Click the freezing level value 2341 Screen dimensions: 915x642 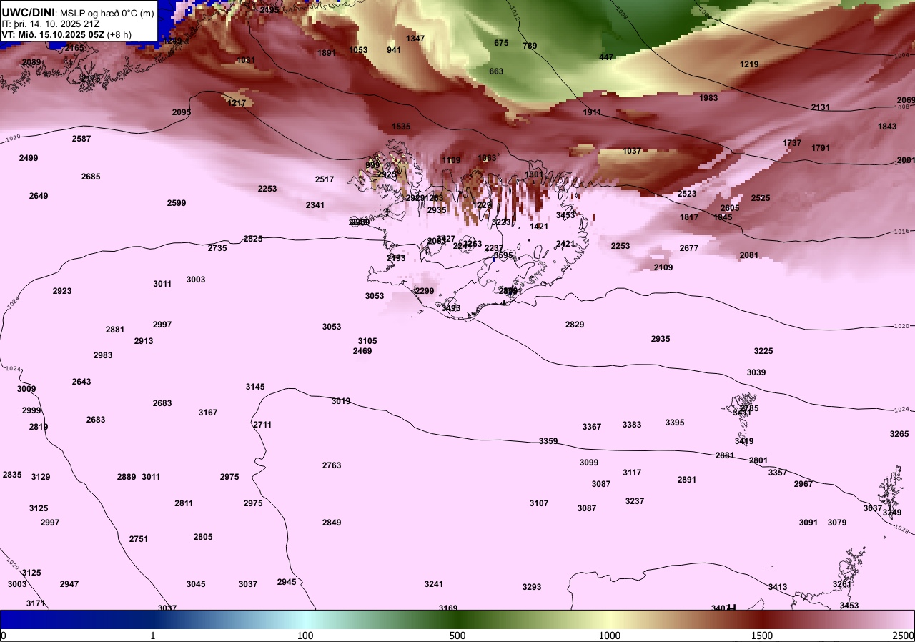pyautogui.click(x=315, y=205)
